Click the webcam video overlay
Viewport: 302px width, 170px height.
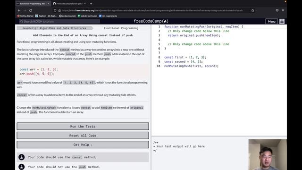coord(268,154)
